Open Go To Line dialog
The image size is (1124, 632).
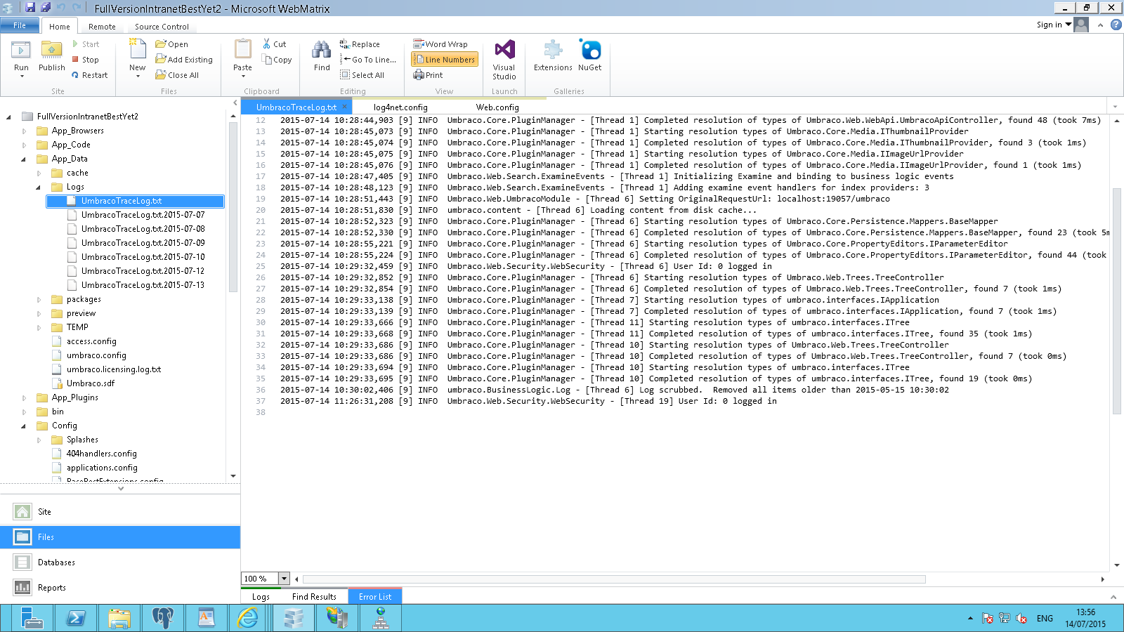pos(368,60)
